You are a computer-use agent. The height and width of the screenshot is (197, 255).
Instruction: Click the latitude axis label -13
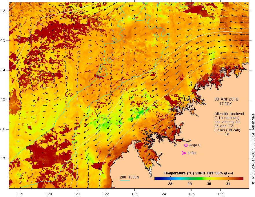(3, 41)
